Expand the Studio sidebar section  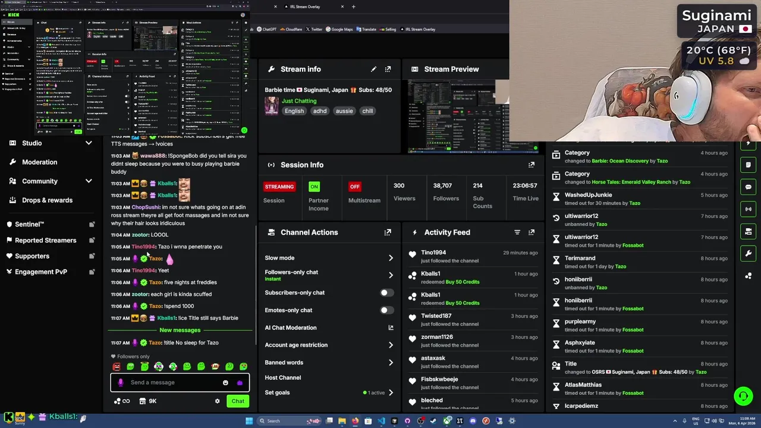(x=89, y=143)
